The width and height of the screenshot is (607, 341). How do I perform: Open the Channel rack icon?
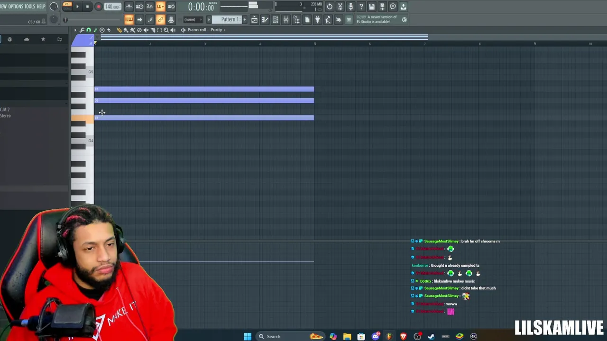tap(275, 19)
